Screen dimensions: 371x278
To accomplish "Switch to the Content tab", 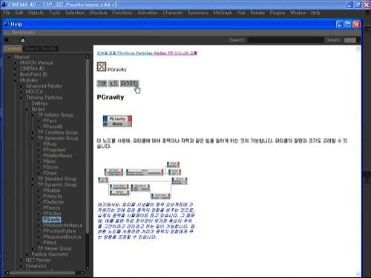I will click(13, 49).
